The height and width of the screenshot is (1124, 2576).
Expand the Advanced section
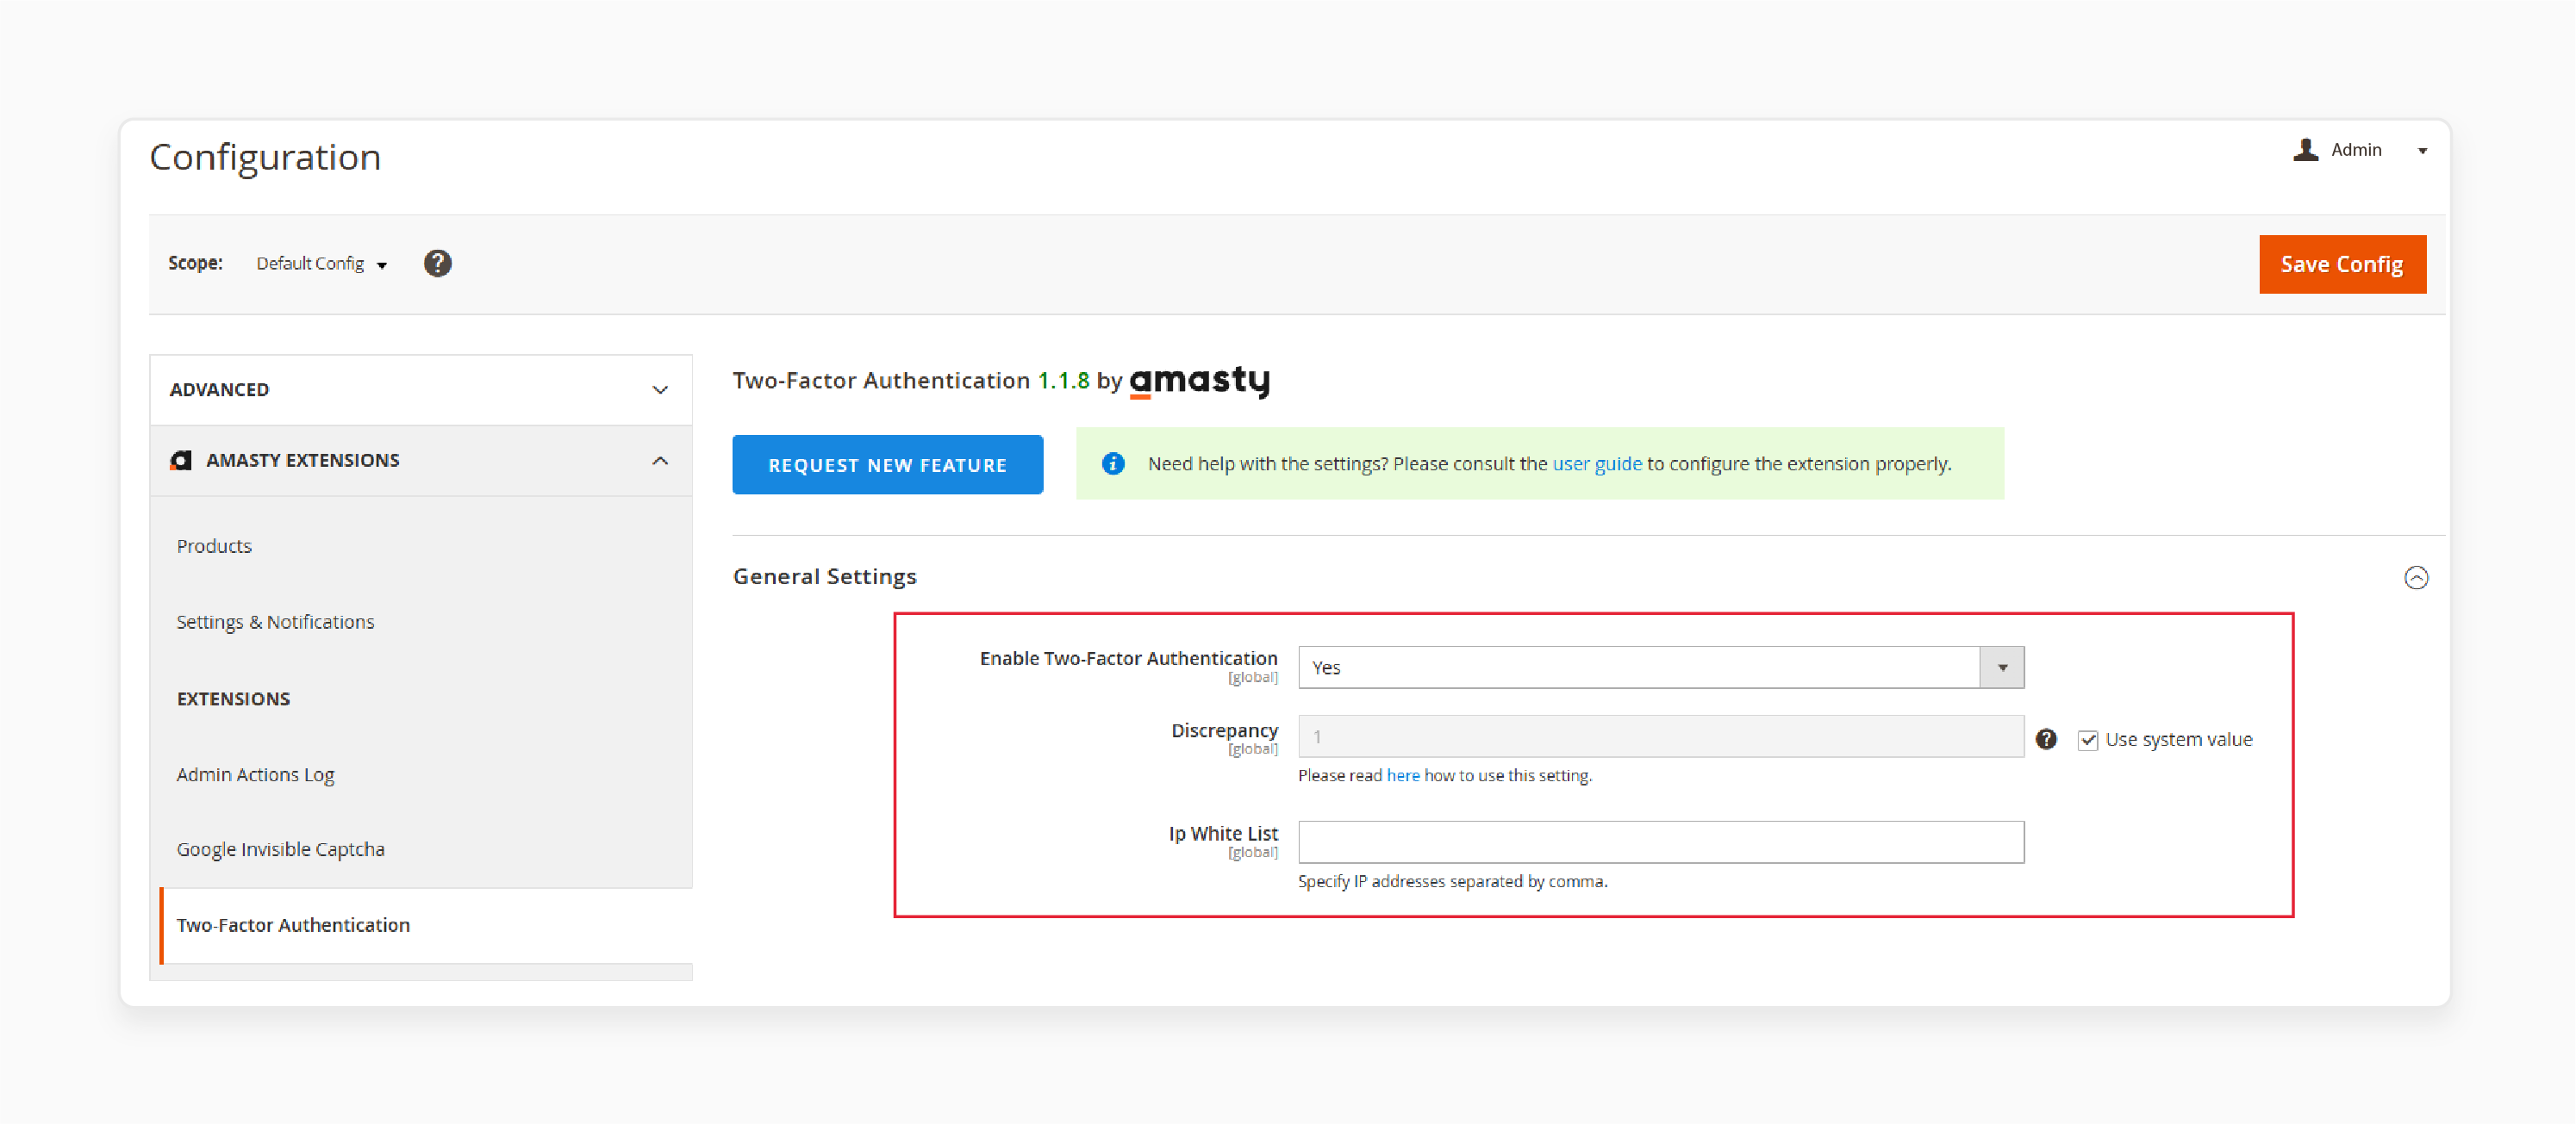(x=420, y=389)
